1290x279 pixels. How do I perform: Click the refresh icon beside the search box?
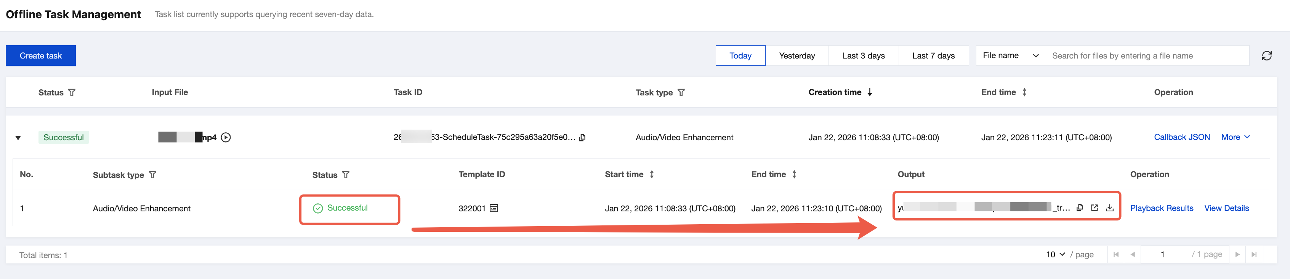coord(1266,55)
